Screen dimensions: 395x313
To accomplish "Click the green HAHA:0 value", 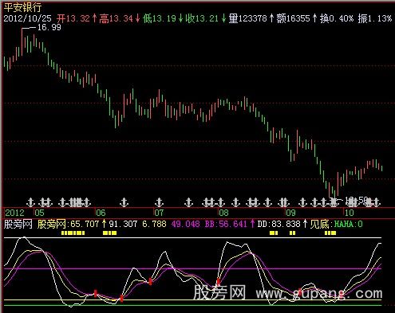I will pos(349,225).
